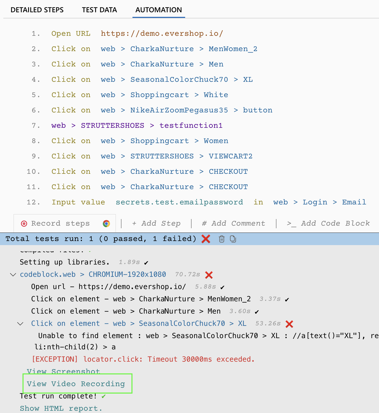379x413 pixels.
Task: Click the Add Comment button
Action: 233,224
